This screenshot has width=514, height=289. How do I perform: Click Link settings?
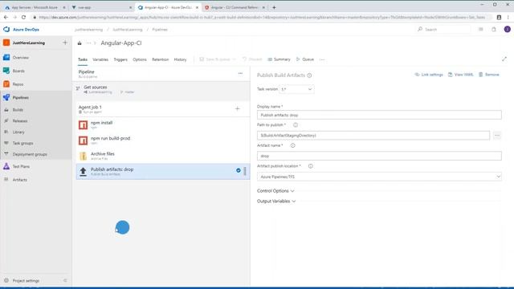click(429, 75)
